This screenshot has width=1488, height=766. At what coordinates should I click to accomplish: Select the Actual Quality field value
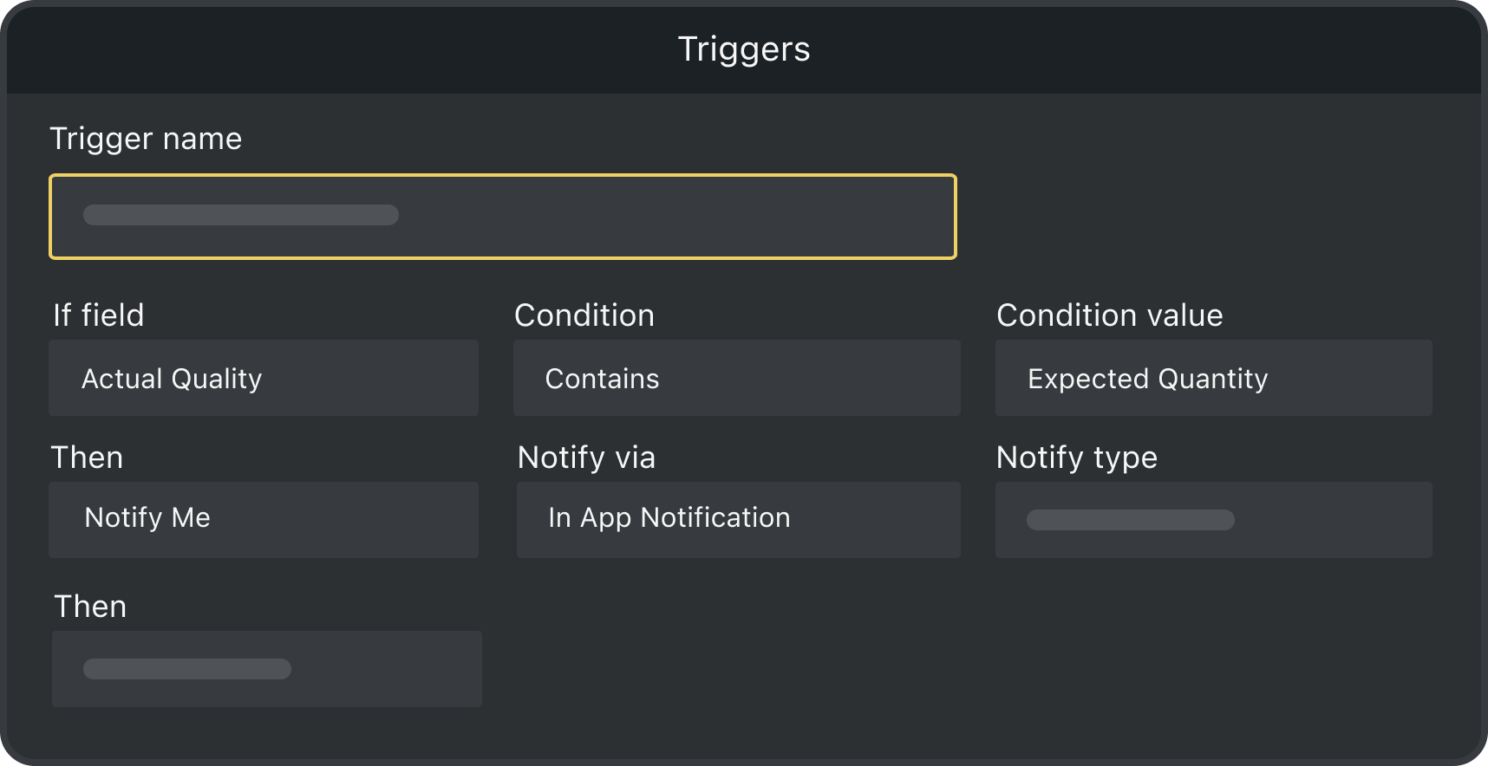[264, 378]
